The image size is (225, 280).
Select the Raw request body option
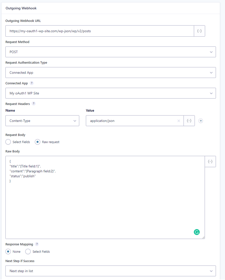(38, 142)
